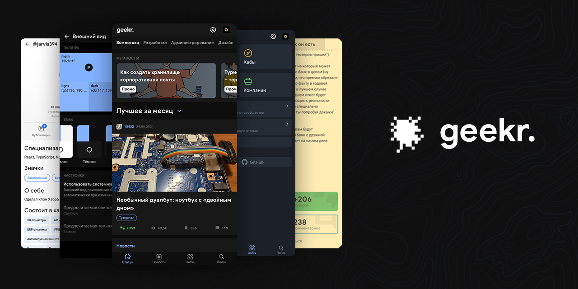Click the avatar icon on the services screen

tap(285, 37)
